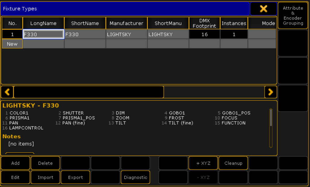Image resolution: width=310 pixels, height=187 pixels.
Task: Select the Manufacturer cell LIGHTSKY
Action: pos(126,34)
